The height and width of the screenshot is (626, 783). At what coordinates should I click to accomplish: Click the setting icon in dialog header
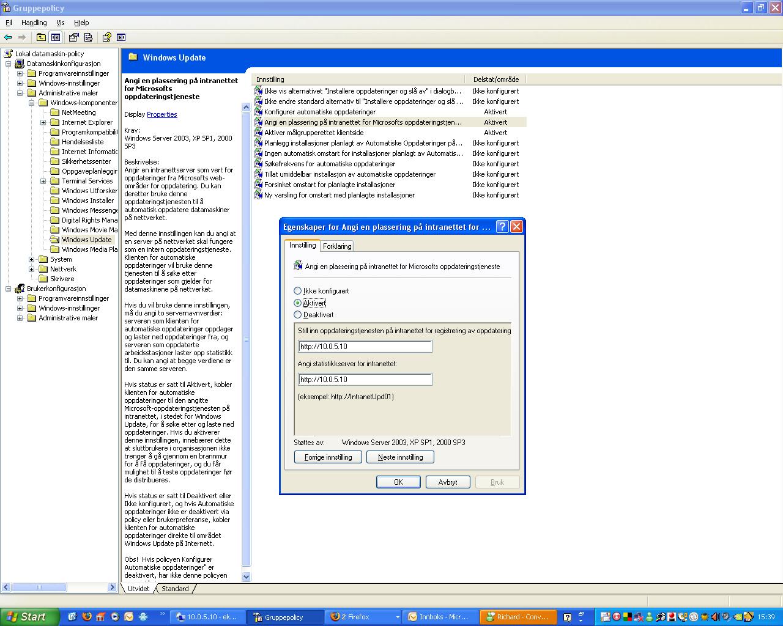point(298,266)
